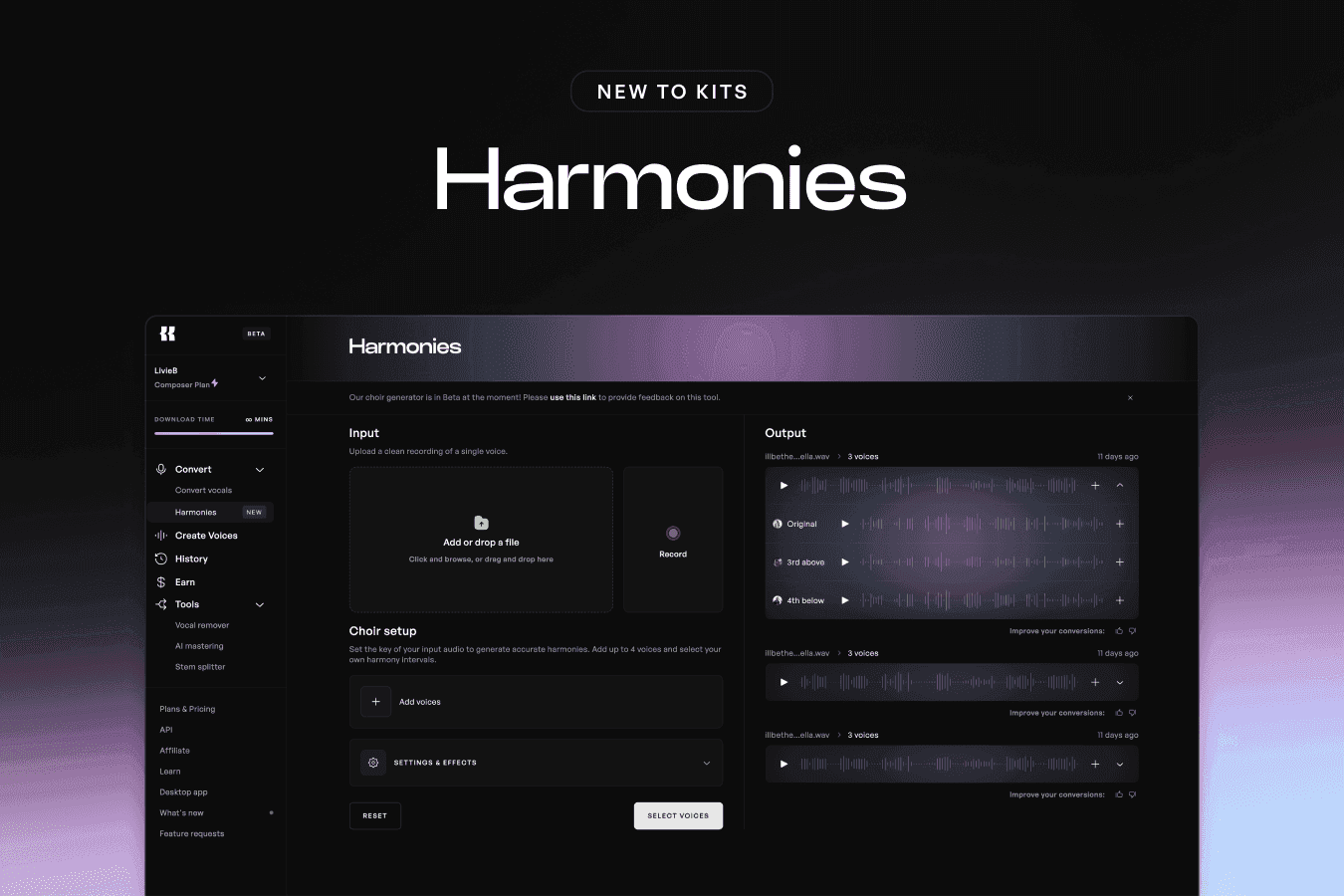Click the microphone icon beside Convert
1344x896 pixels.
point(161,469)
